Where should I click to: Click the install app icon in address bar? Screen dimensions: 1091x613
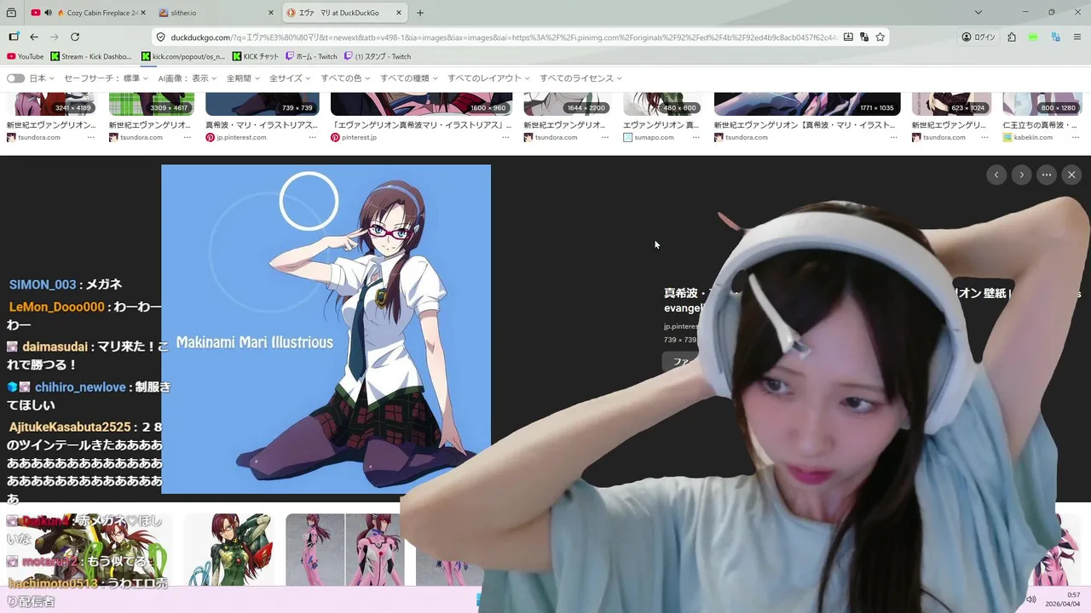848,37
